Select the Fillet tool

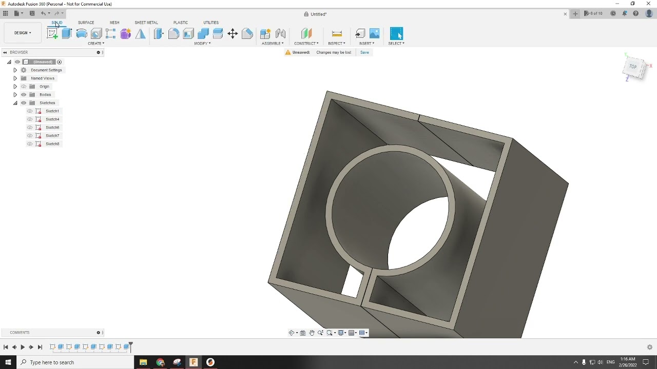173,34
